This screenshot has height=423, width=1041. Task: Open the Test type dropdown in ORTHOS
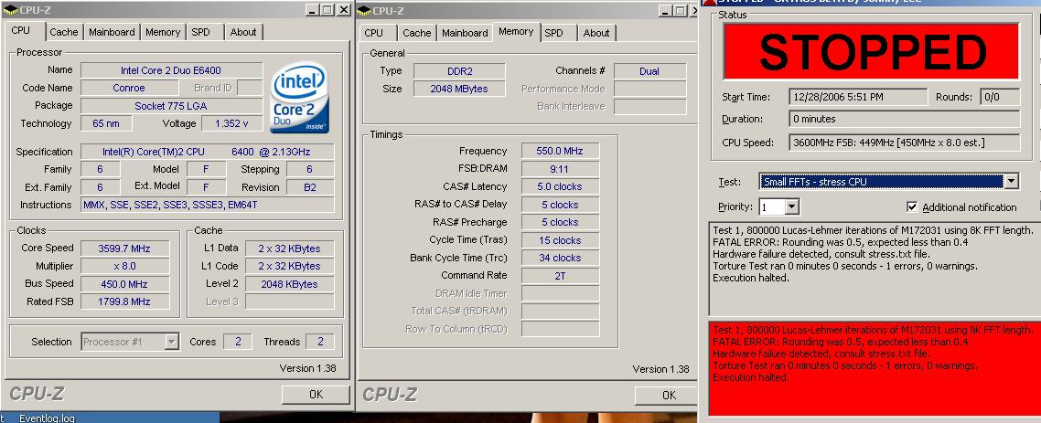click(1011, 182)
